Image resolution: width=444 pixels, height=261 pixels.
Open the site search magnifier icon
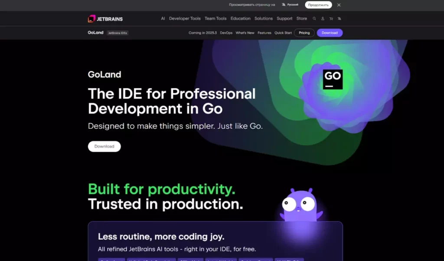pos(314,19)
